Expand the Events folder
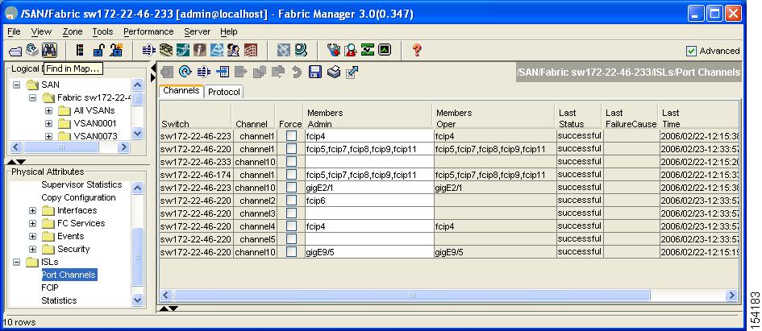 point(32,236)
